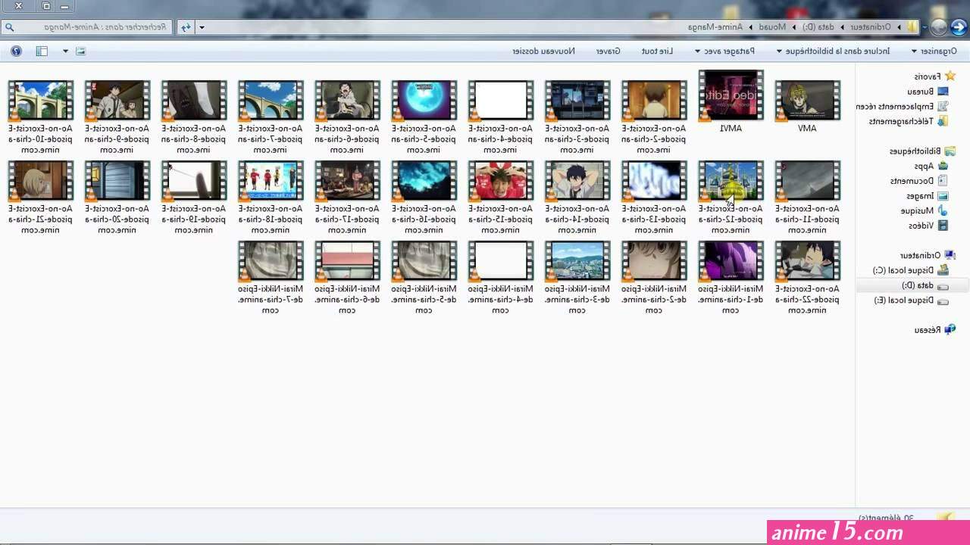
Task: Open Disque local (C:) in the sidebar
Action: 910,270
